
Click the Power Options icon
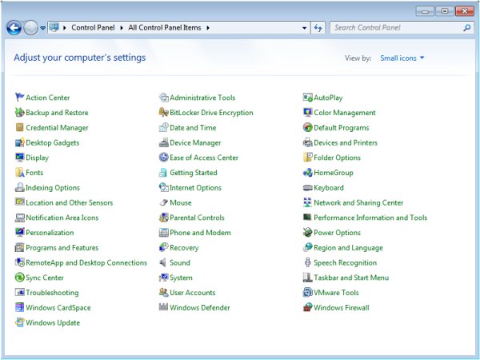pyautogui.click(x=308, y=232)
